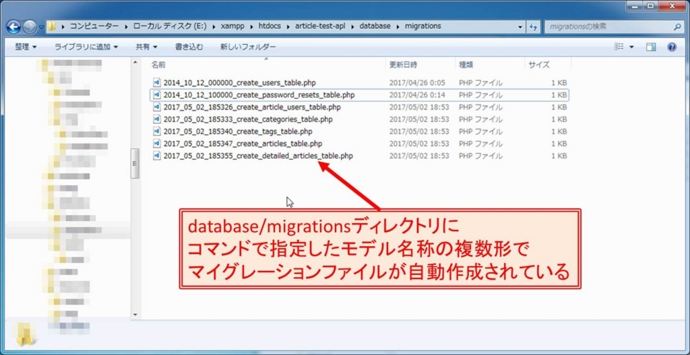Click コンピューター in the address breadcrumb
The height and width of the screenshot is (355, 690).
pyautogui.click(x=94, y=26)
